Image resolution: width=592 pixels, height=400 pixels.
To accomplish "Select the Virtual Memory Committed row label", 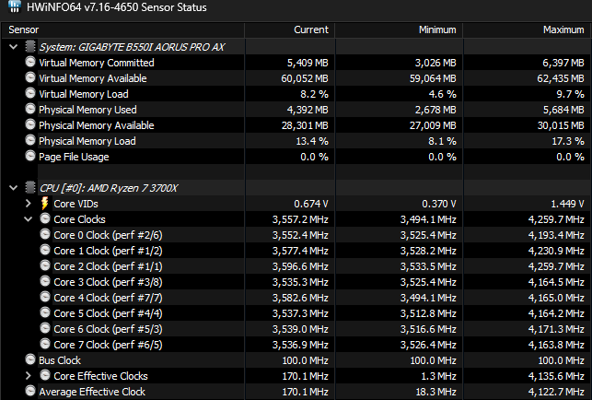I will (x=97, y=63).
